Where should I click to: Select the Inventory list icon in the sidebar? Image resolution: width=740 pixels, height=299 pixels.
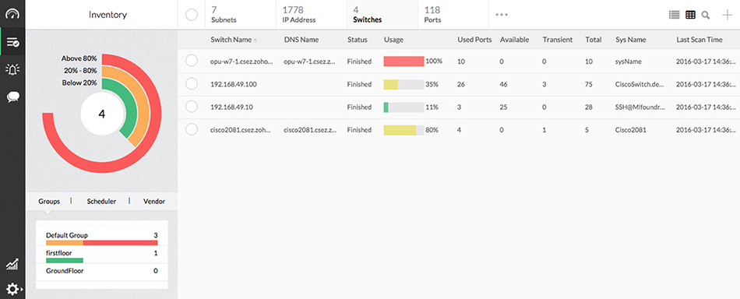[x=12, y=43]
